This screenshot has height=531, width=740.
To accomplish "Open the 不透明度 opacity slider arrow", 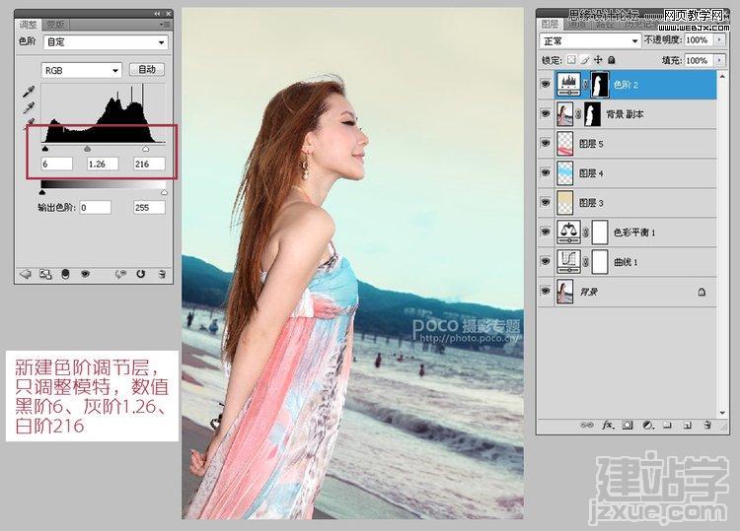I will click(719, 40).
